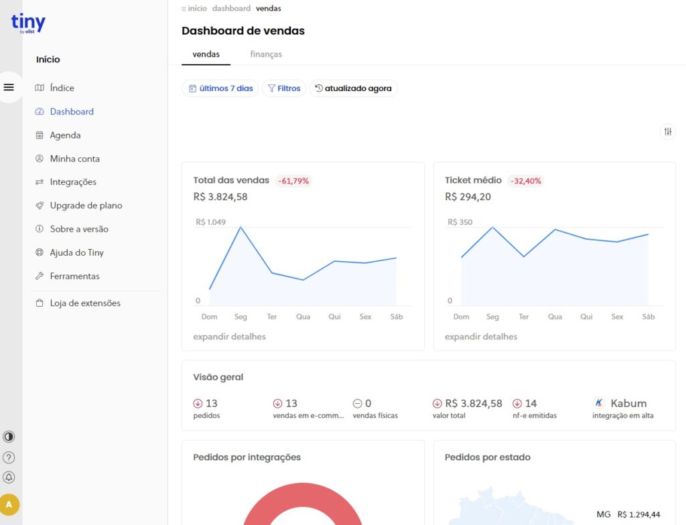Open the dashboard settings sliders icon
The image size is (686, 525).
tap(668, 131)
